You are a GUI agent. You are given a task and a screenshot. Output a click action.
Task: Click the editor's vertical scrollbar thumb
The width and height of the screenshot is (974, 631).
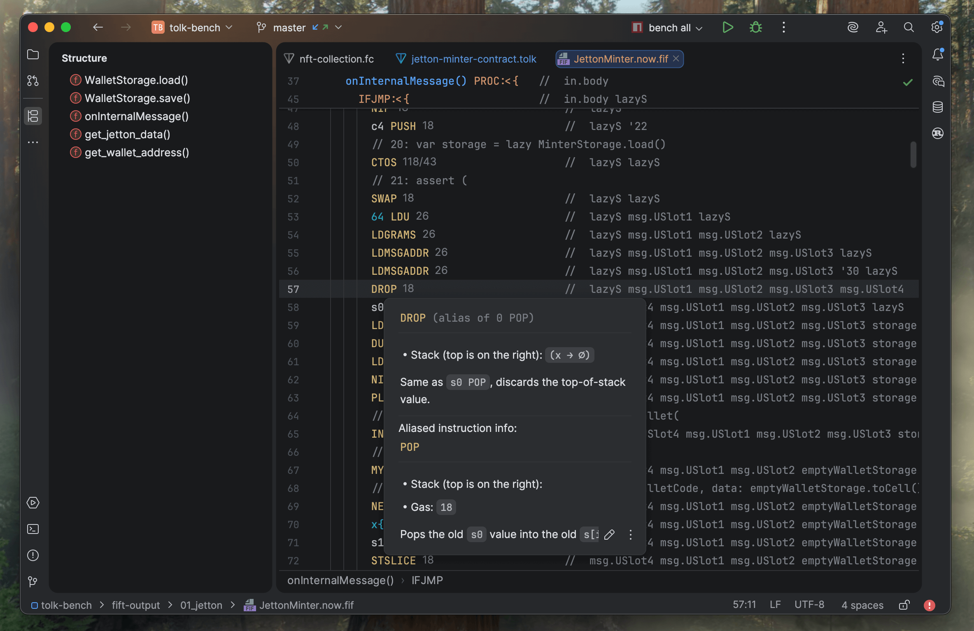pyautogui.click(x=913, y=154)
